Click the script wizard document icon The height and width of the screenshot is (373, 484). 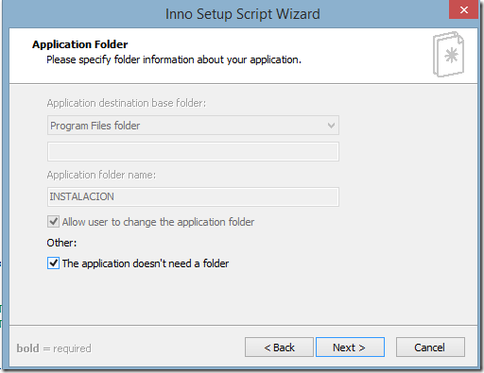pyautogui.click(x=448, y=54)
